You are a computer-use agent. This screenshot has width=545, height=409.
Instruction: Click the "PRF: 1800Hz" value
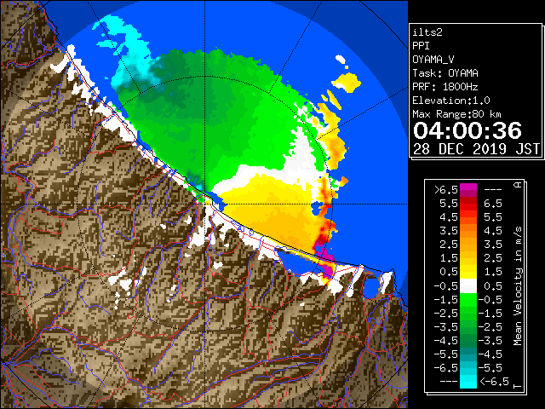coord(445,87)
